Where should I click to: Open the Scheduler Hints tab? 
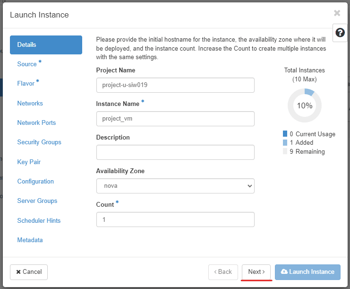pyautogui.click(x=39, y=220)
